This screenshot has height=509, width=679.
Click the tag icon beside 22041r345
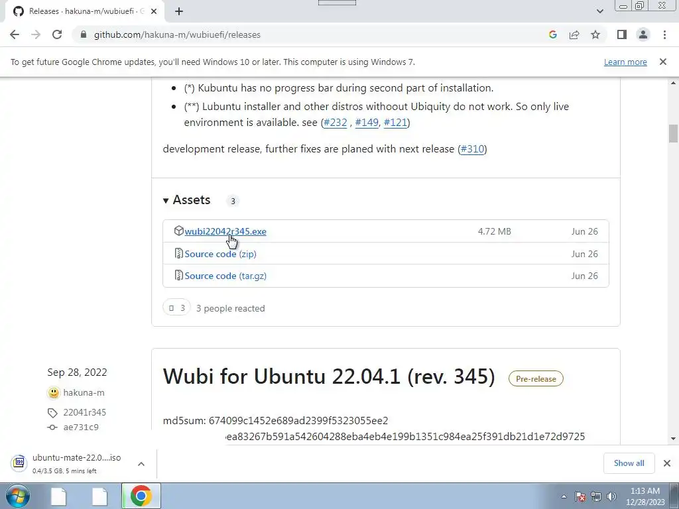[x=52, y=413]
